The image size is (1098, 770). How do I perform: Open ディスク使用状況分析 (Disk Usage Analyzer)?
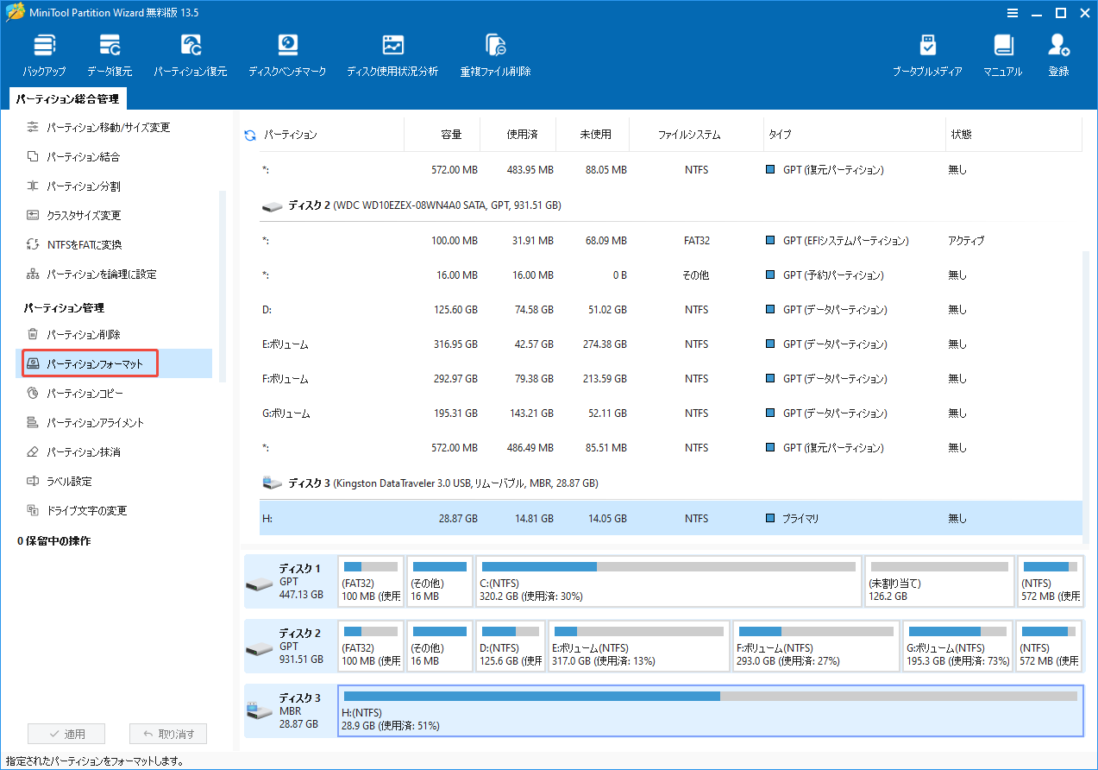392,52
